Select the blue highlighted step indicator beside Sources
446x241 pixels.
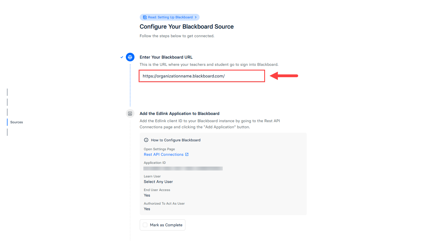pyautogui.click(x=7, y=122)
